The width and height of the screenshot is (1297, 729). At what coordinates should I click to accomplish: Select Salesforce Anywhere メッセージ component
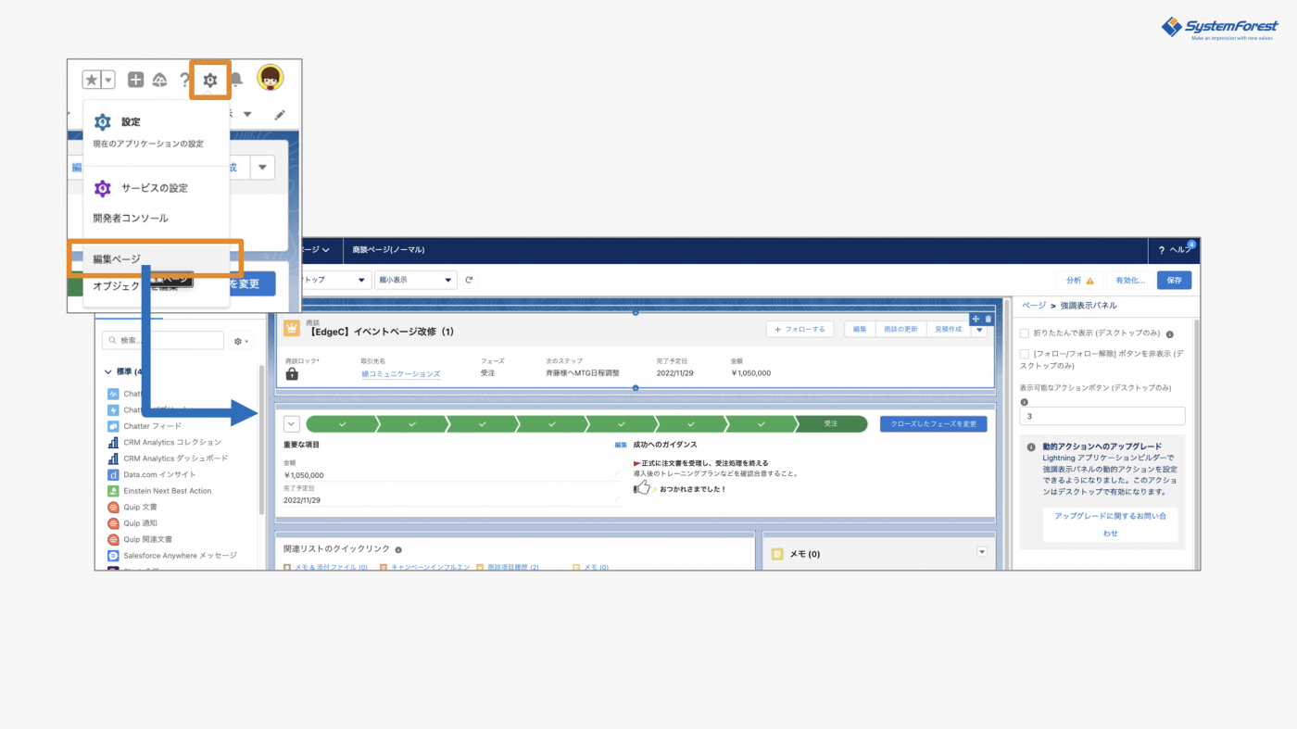point(180,555)
